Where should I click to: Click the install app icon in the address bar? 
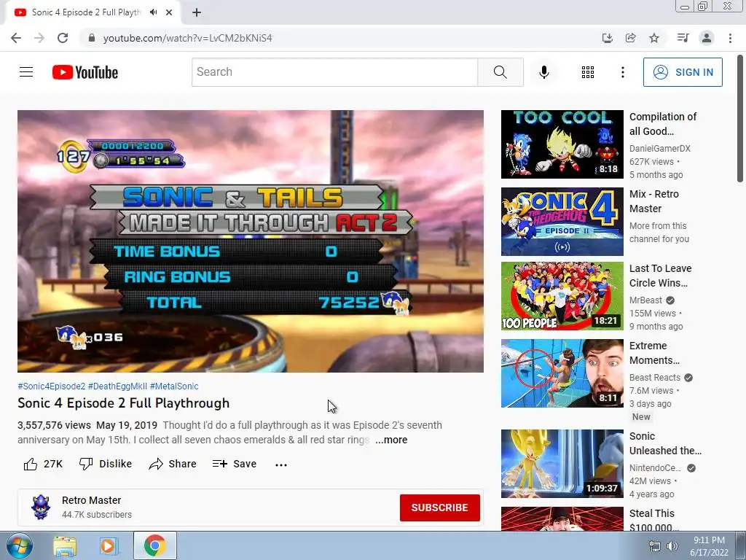click(x=607, y=38)
